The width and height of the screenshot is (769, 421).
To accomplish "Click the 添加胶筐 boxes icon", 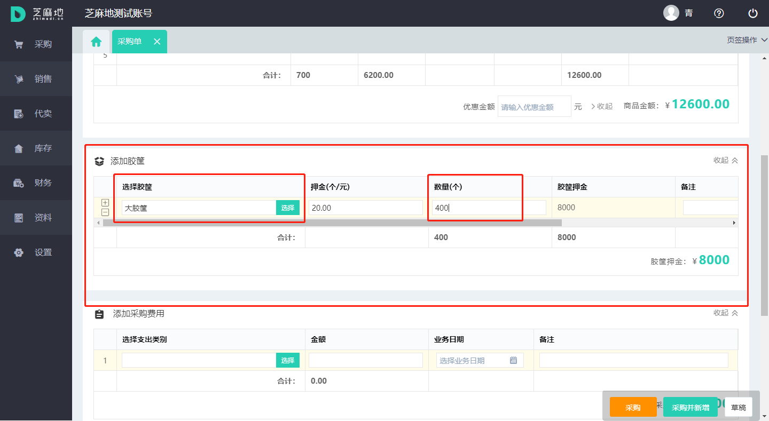I will coord(99,161).
